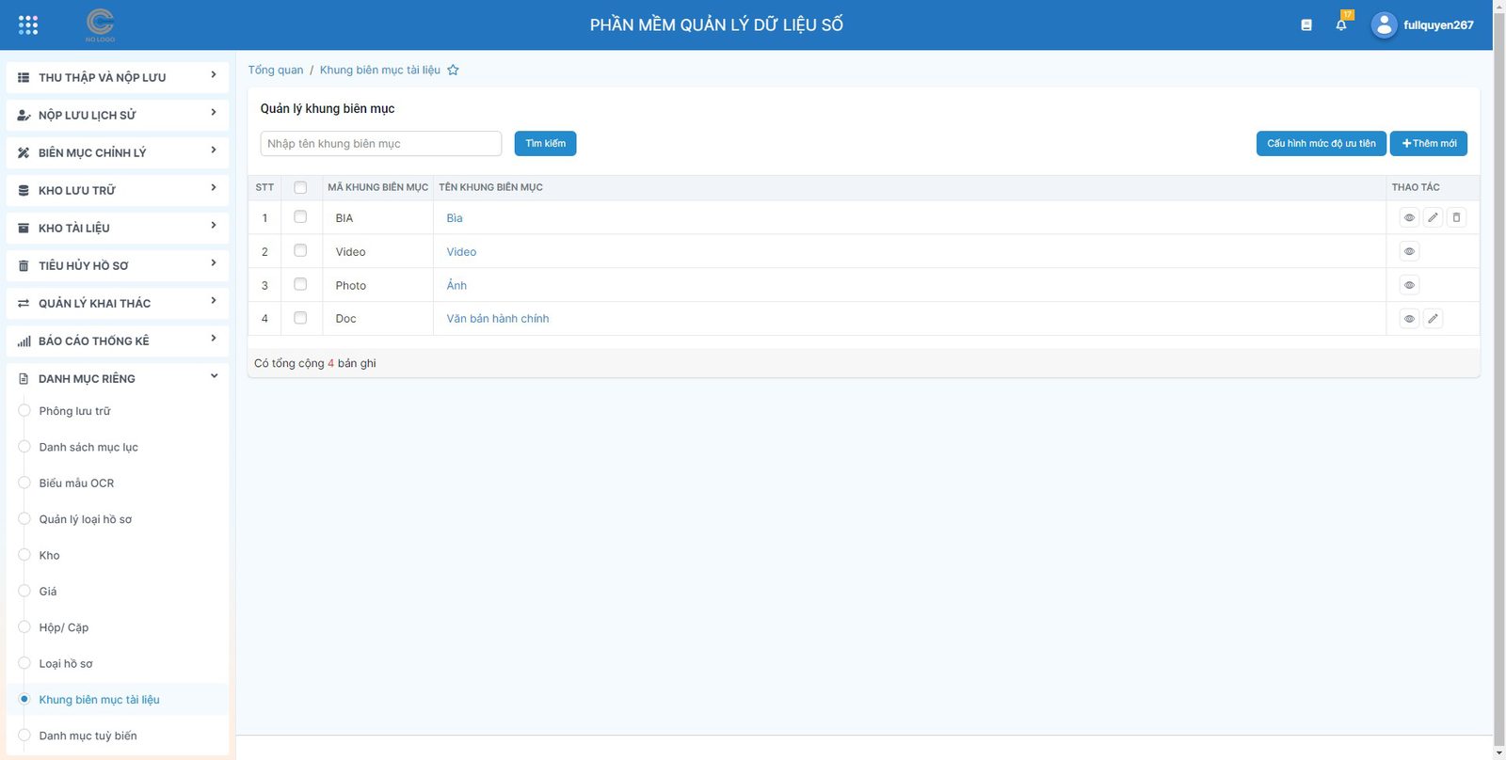Open the Văn bản hành chính link

498,319
